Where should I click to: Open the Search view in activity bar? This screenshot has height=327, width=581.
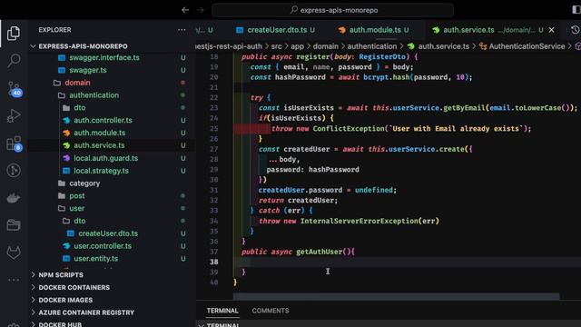[14, 60]
